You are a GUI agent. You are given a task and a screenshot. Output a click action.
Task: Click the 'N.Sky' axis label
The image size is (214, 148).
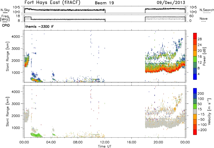[x=5, y=10]
